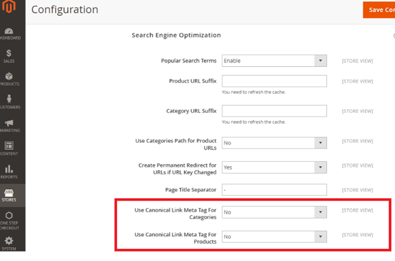Click [STORE VIEW] beside Page Title Separator
Viewport: 395px width, 261px height.
357,190
